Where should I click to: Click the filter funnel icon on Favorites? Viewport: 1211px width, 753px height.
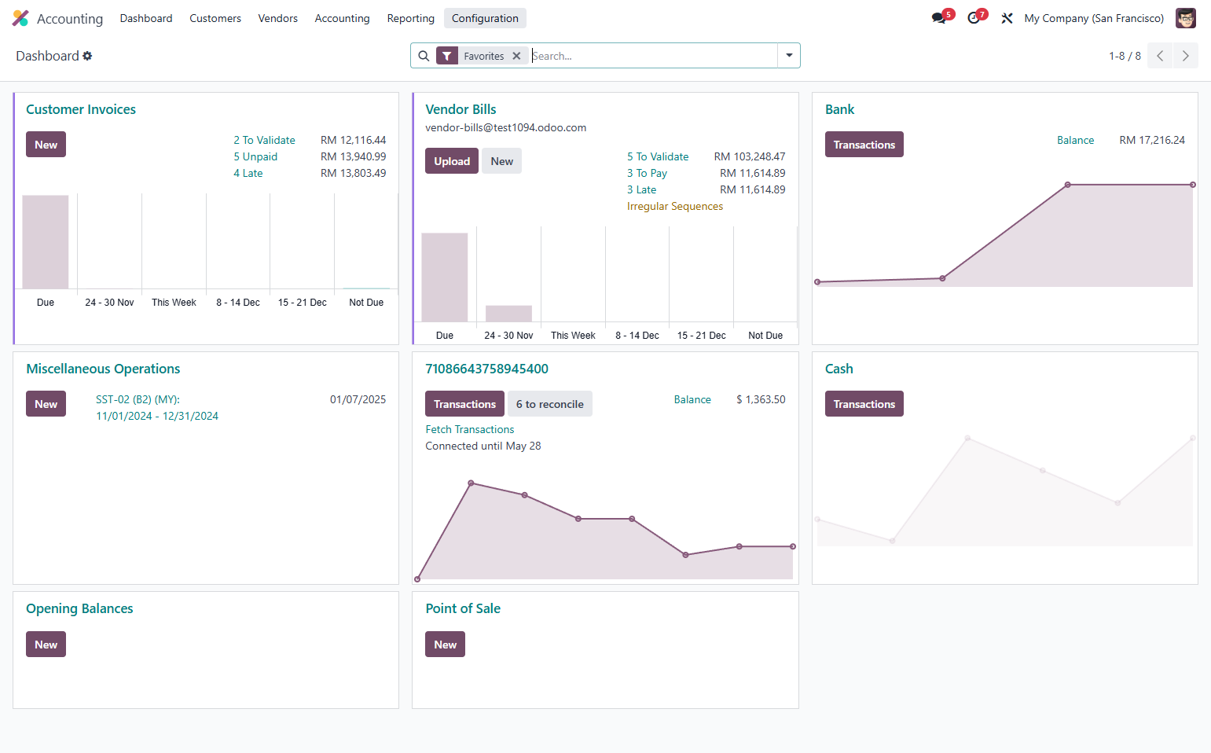tap(446, 56)
